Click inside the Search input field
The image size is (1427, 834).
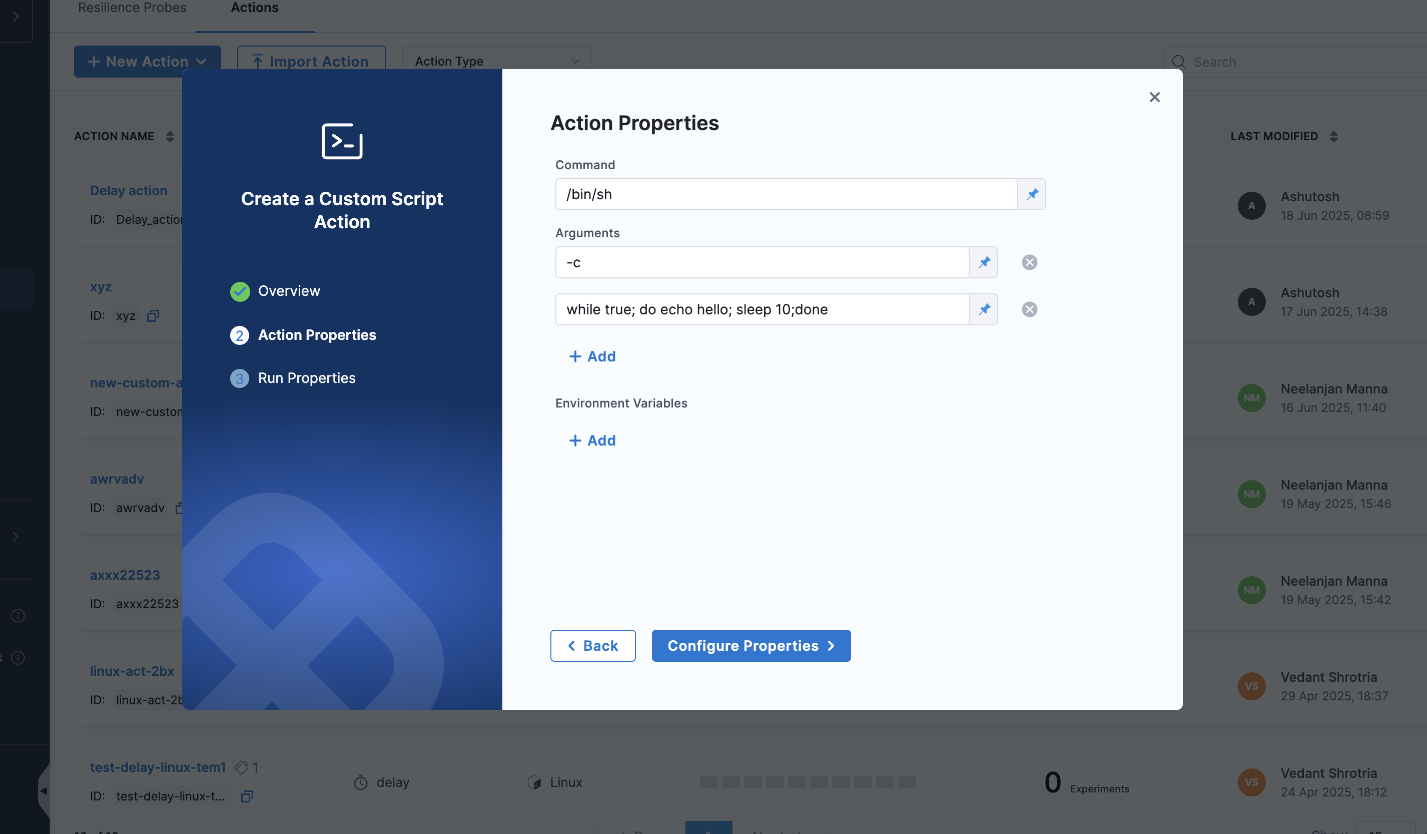tap(1274, 62)
